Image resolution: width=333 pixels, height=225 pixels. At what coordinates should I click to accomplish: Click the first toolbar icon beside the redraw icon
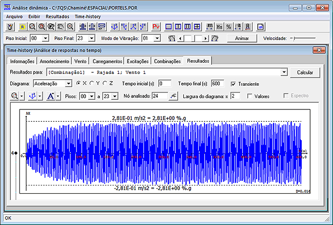point(10,27)
